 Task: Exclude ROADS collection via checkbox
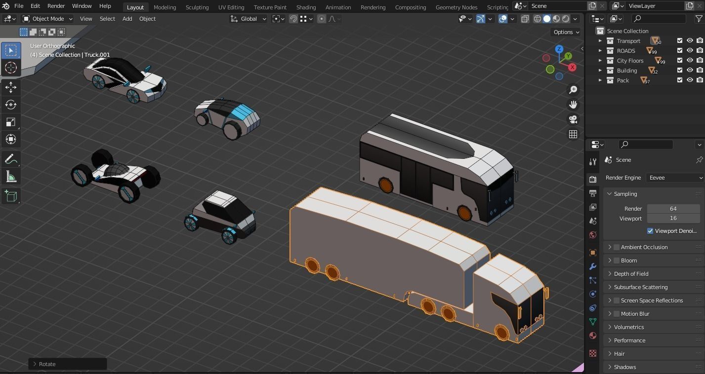point(680,51)
